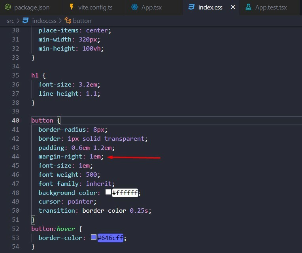Click line number 52 in gutter

[x=15, y=229]
